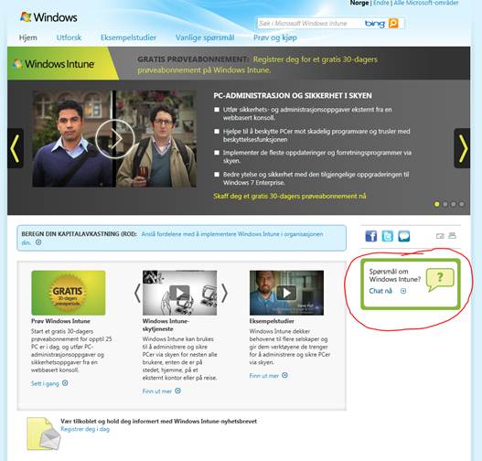
Task: Click the Registrer deg i dag newsletter link
Action: coord(85,429)
